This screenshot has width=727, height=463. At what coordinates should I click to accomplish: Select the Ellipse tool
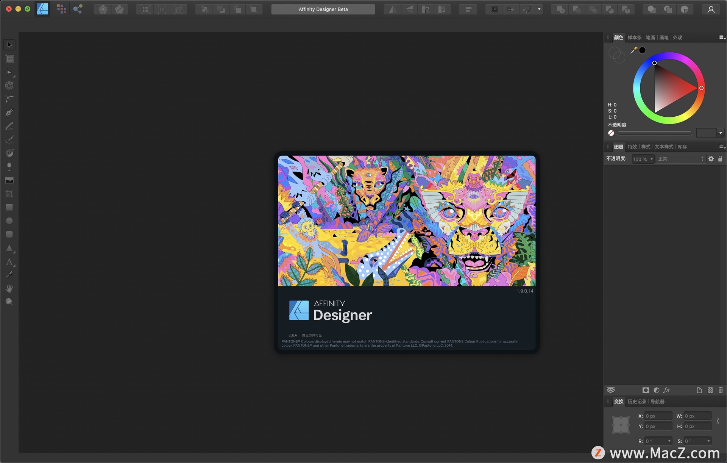[x=9, y=221]
